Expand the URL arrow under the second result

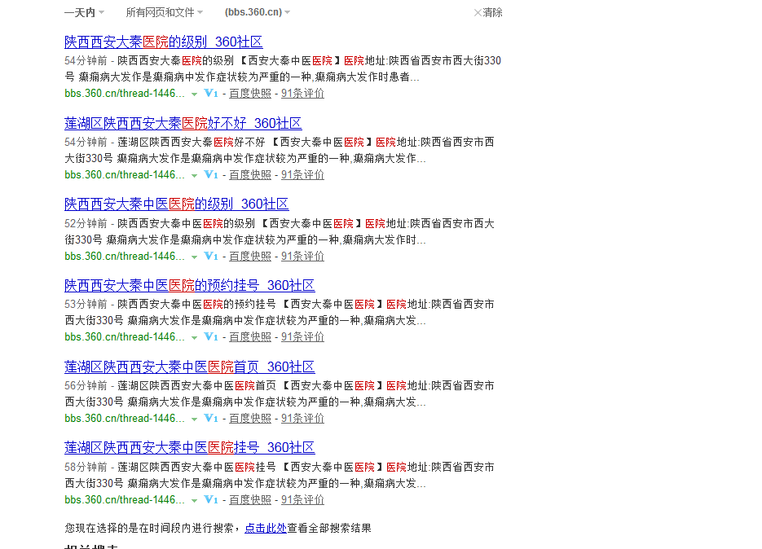coord(194,174)
